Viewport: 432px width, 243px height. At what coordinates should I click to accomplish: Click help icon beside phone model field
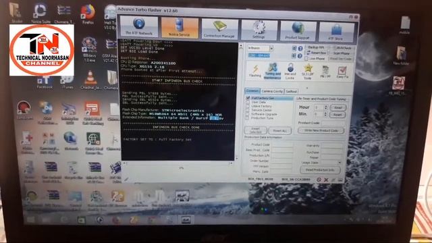300,56
